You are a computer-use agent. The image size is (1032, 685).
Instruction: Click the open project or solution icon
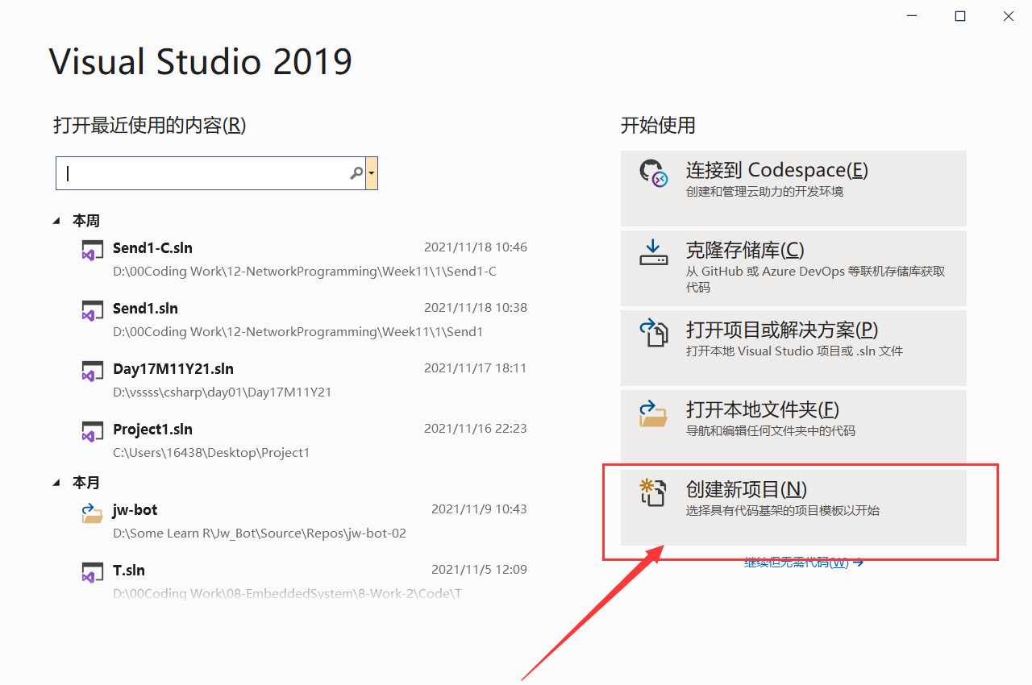653,332
